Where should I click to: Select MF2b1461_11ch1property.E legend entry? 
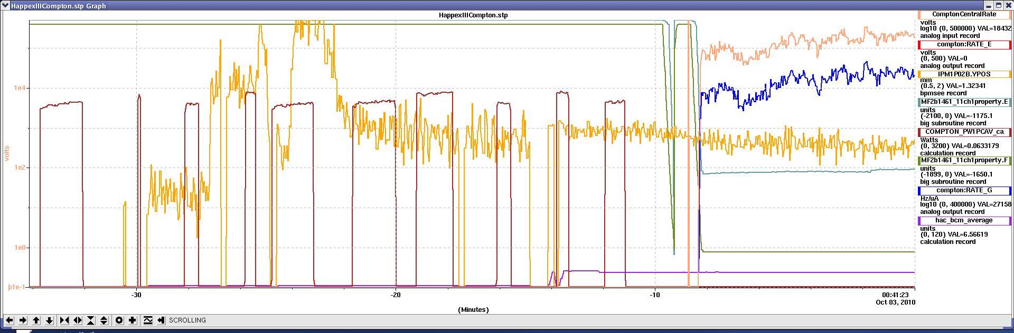(x=964, y=102)
